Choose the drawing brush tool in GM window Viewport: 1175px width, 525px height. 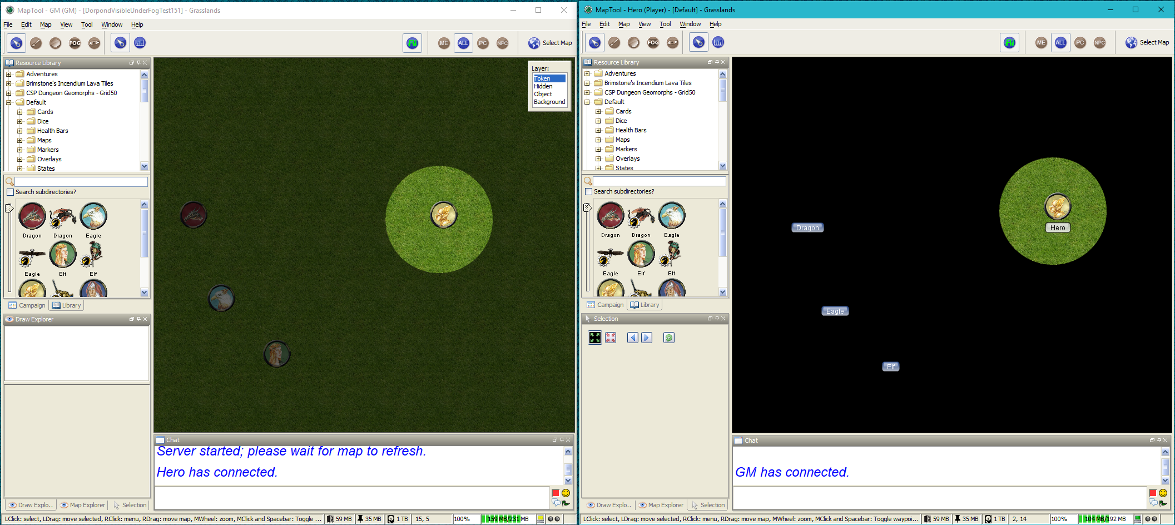pyautogui.click(x=36, y=43)
